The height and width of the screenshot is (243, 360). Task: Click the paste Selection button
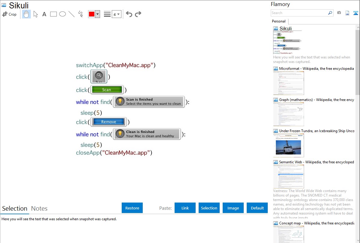tap(209, 208)
